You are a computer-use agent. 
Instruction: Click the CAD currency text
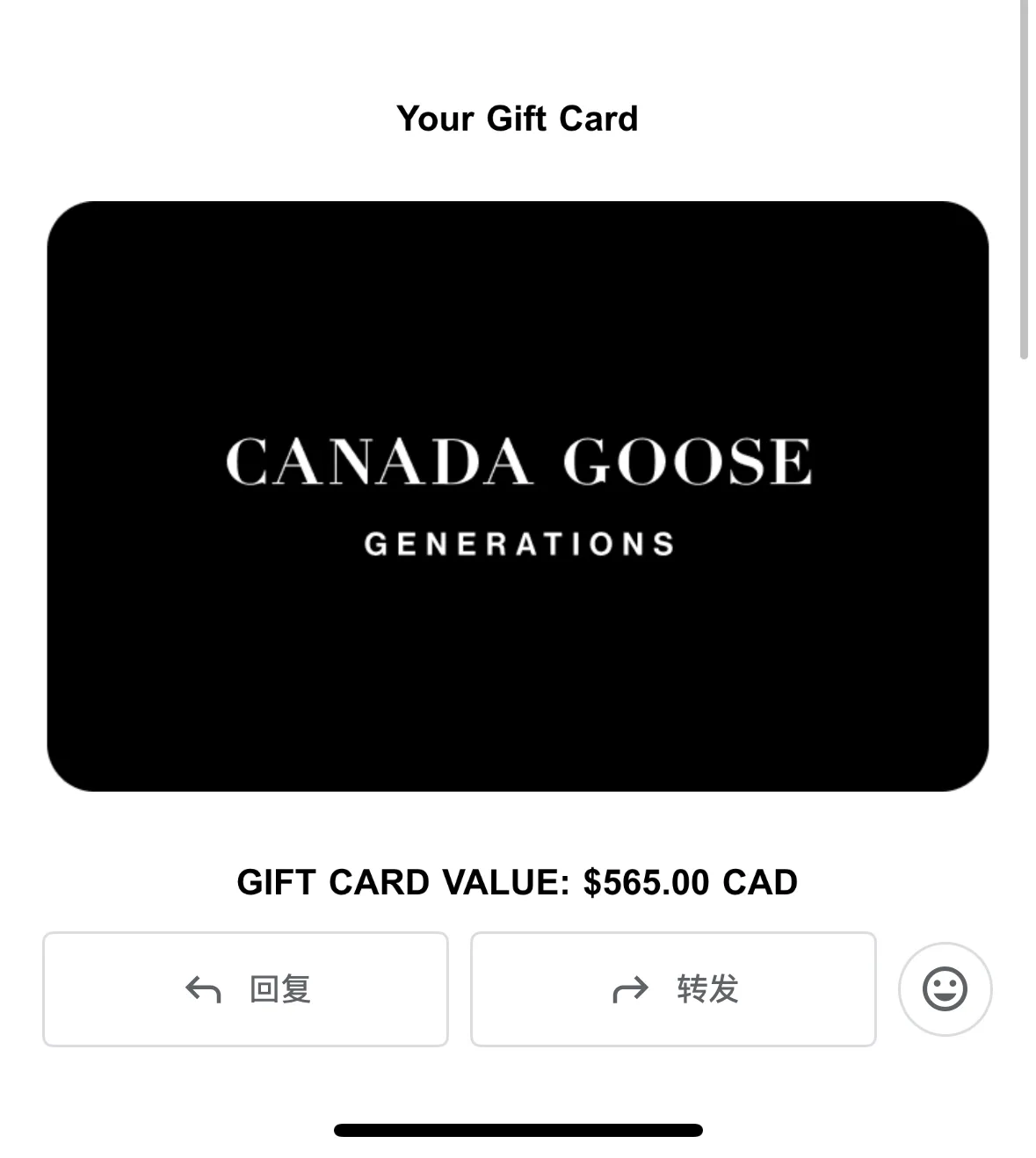(x=760, y=882)
